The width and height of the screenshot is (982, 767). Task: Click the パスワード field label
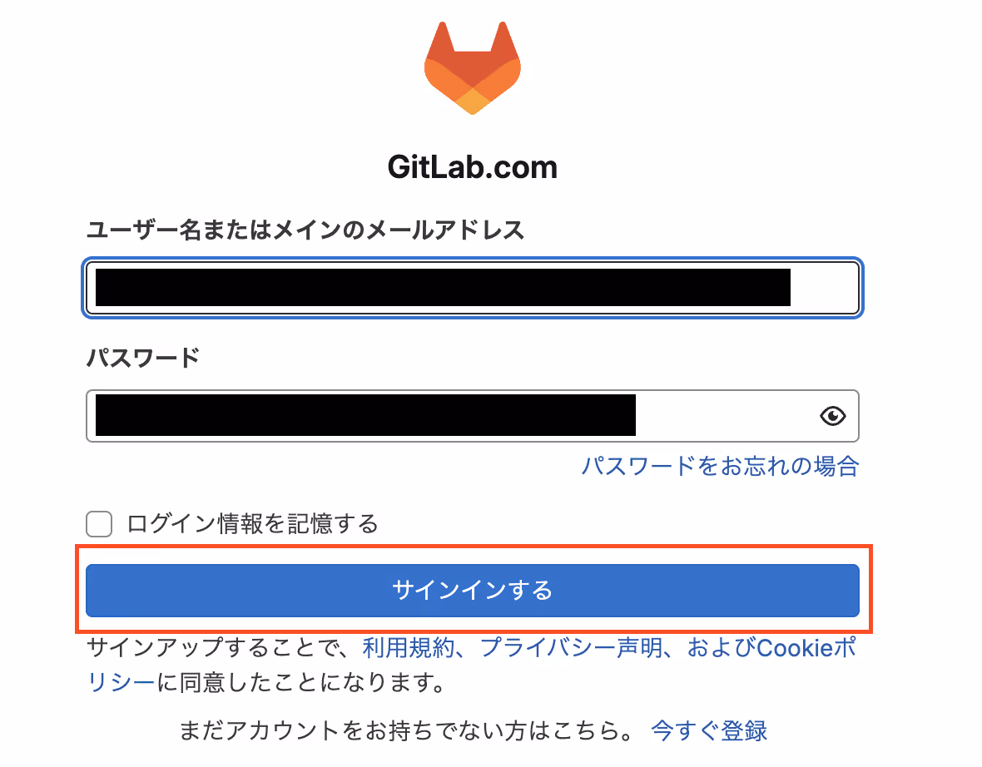(x=143, y=358)
